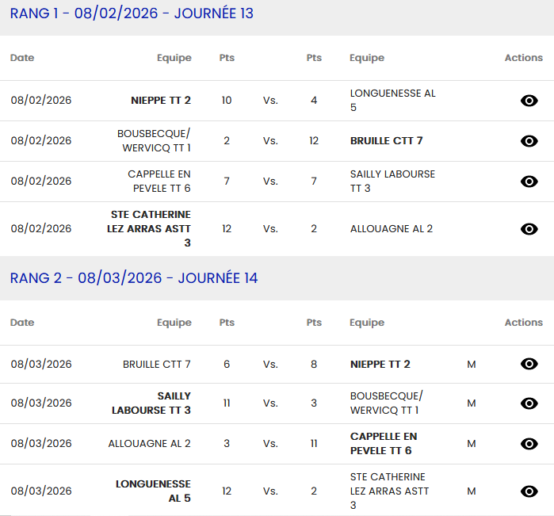554x516 pixels.
Task: Click the M marker on Sailly Labourse row
Action: tap(472, 403)
